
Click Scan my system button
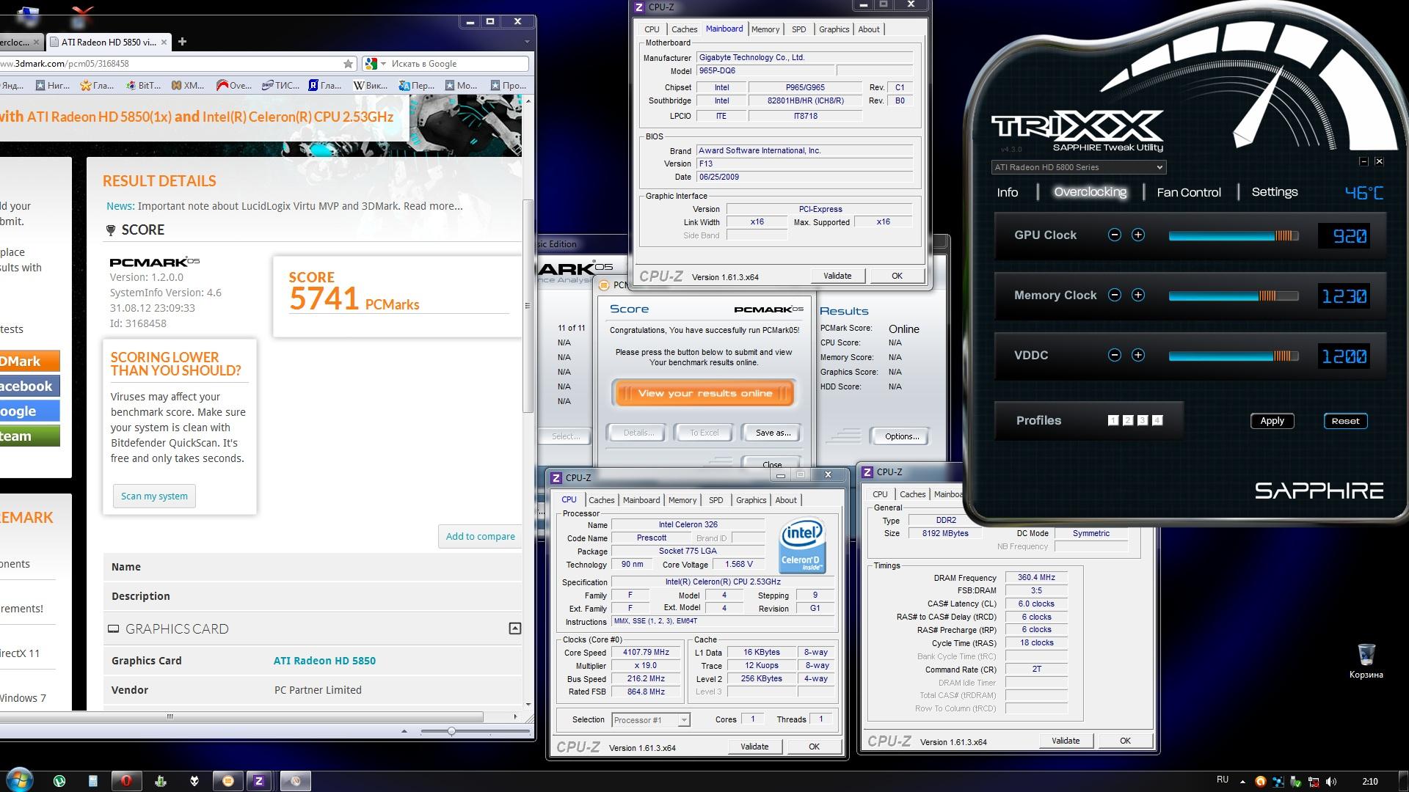pos(154,496)
